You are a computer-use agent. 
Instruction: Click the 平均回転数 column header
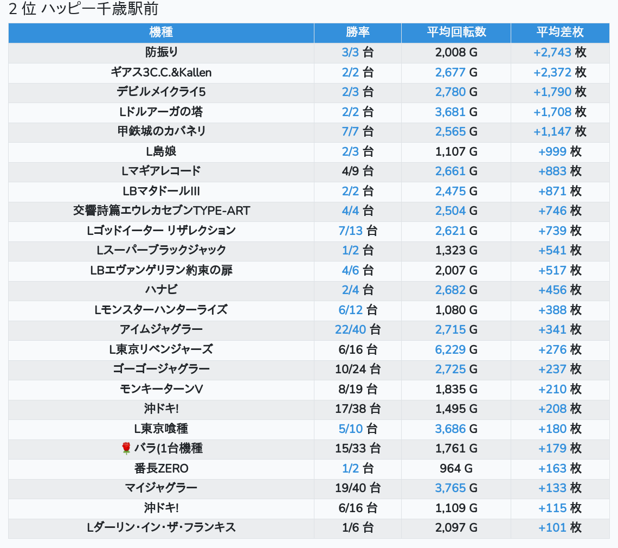(x=456, y=33)
